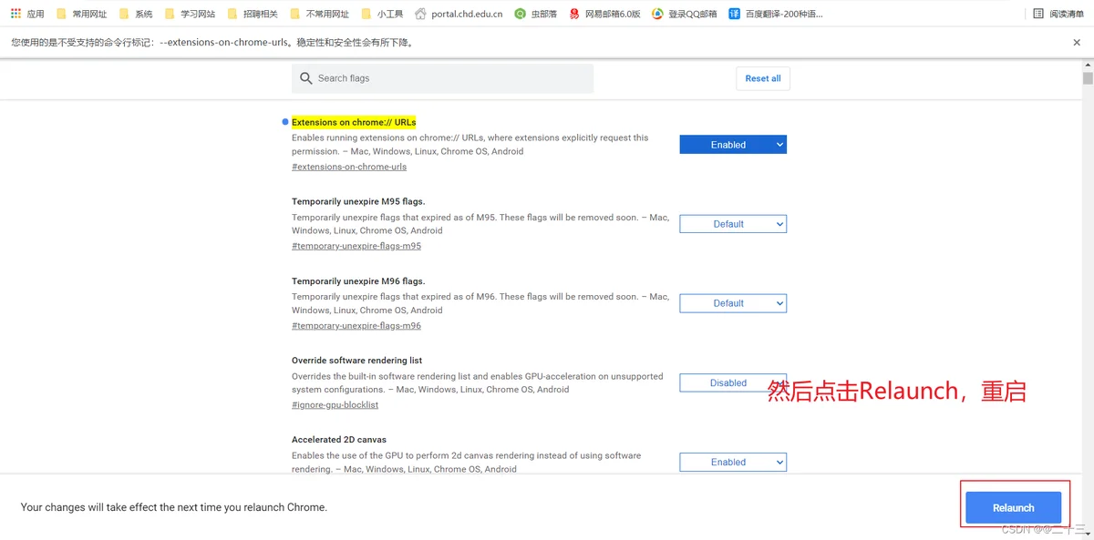This screenshot has height=540, width=1094.
Task: Click the 'Temporarily unexpire M95 flags.' heading
Action: [x=358, y=201]
